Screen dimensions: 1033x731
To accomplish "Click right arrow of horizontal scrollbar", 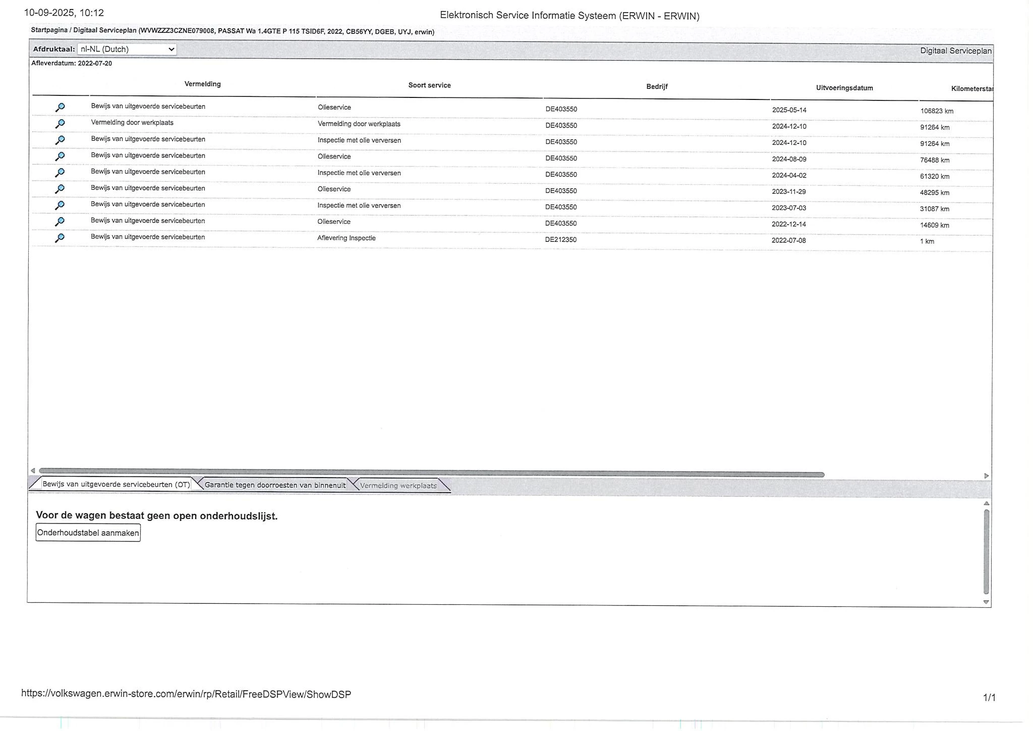I will click(x=986, y=476).
